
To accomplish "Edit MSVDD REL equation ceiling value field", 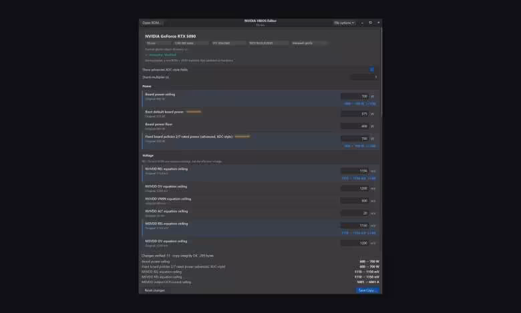I will pyautogui.click(x=355, y=226).
